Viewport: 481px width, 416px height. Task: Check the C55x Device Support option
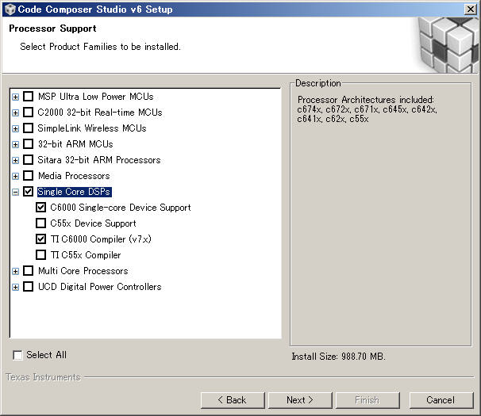click(x=40, y=223)
